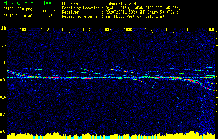The width and height of the screenshot is (218, 139).
Task: Click the Receiving Location label
Action: (x=81, y=8)
